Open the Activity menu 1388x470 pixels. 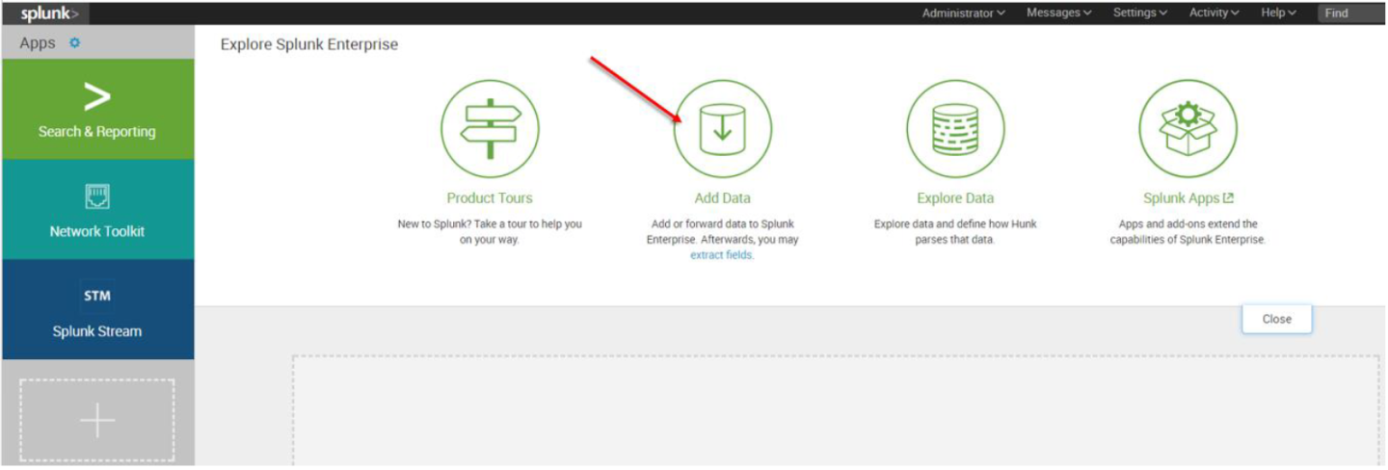[x=1214, y=13]
